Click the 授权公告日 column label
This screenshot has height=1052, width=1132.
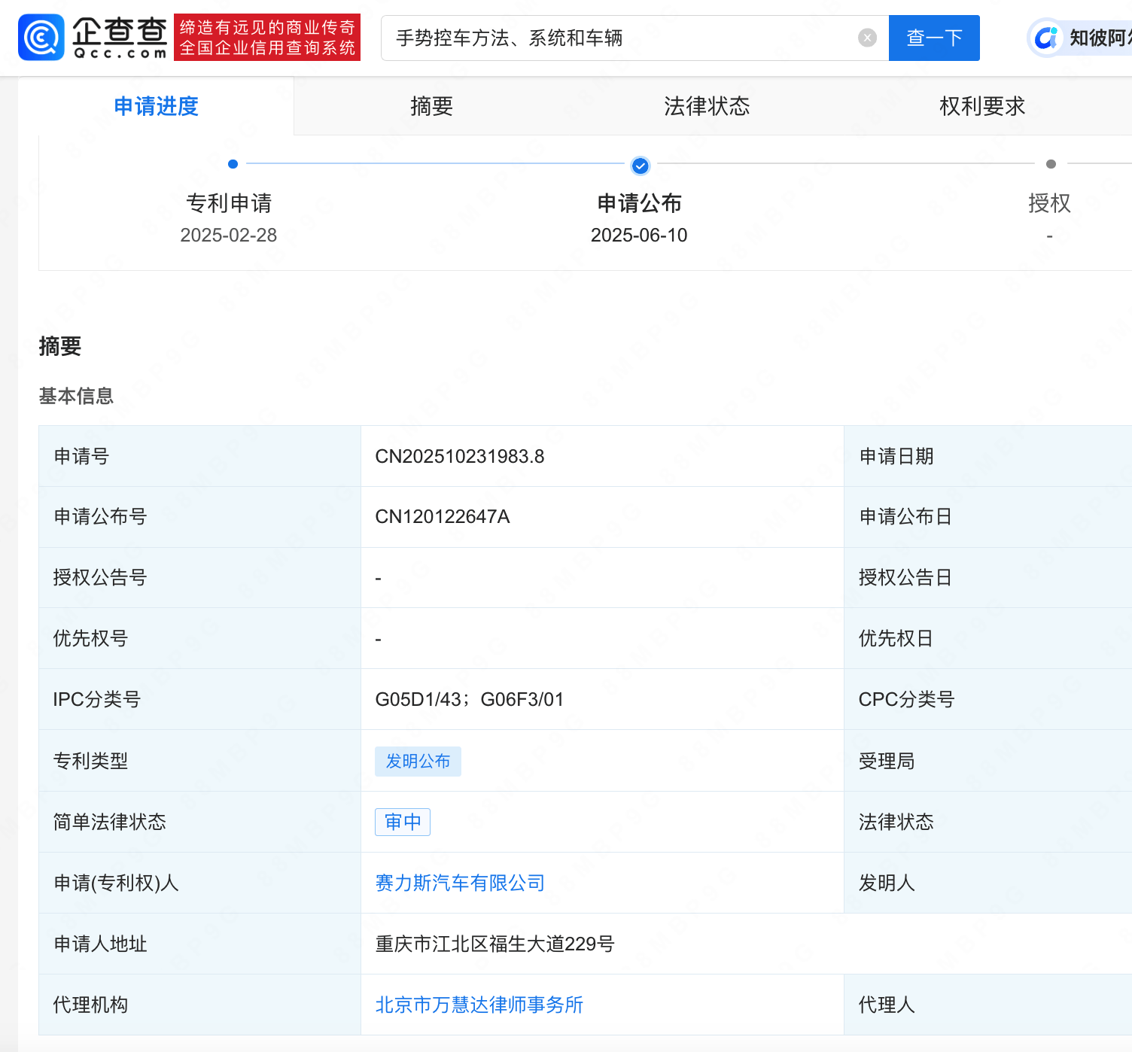point(905,577)
